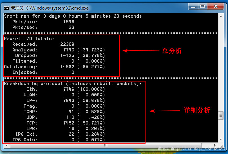Click the Analyzed value 7746
The width and height of the screenshot is (228, 154).
click(x=69, y=50)
